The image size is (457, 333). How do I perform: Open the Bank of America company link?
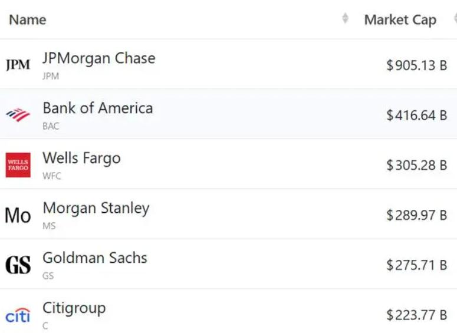[x=97, y=108]
